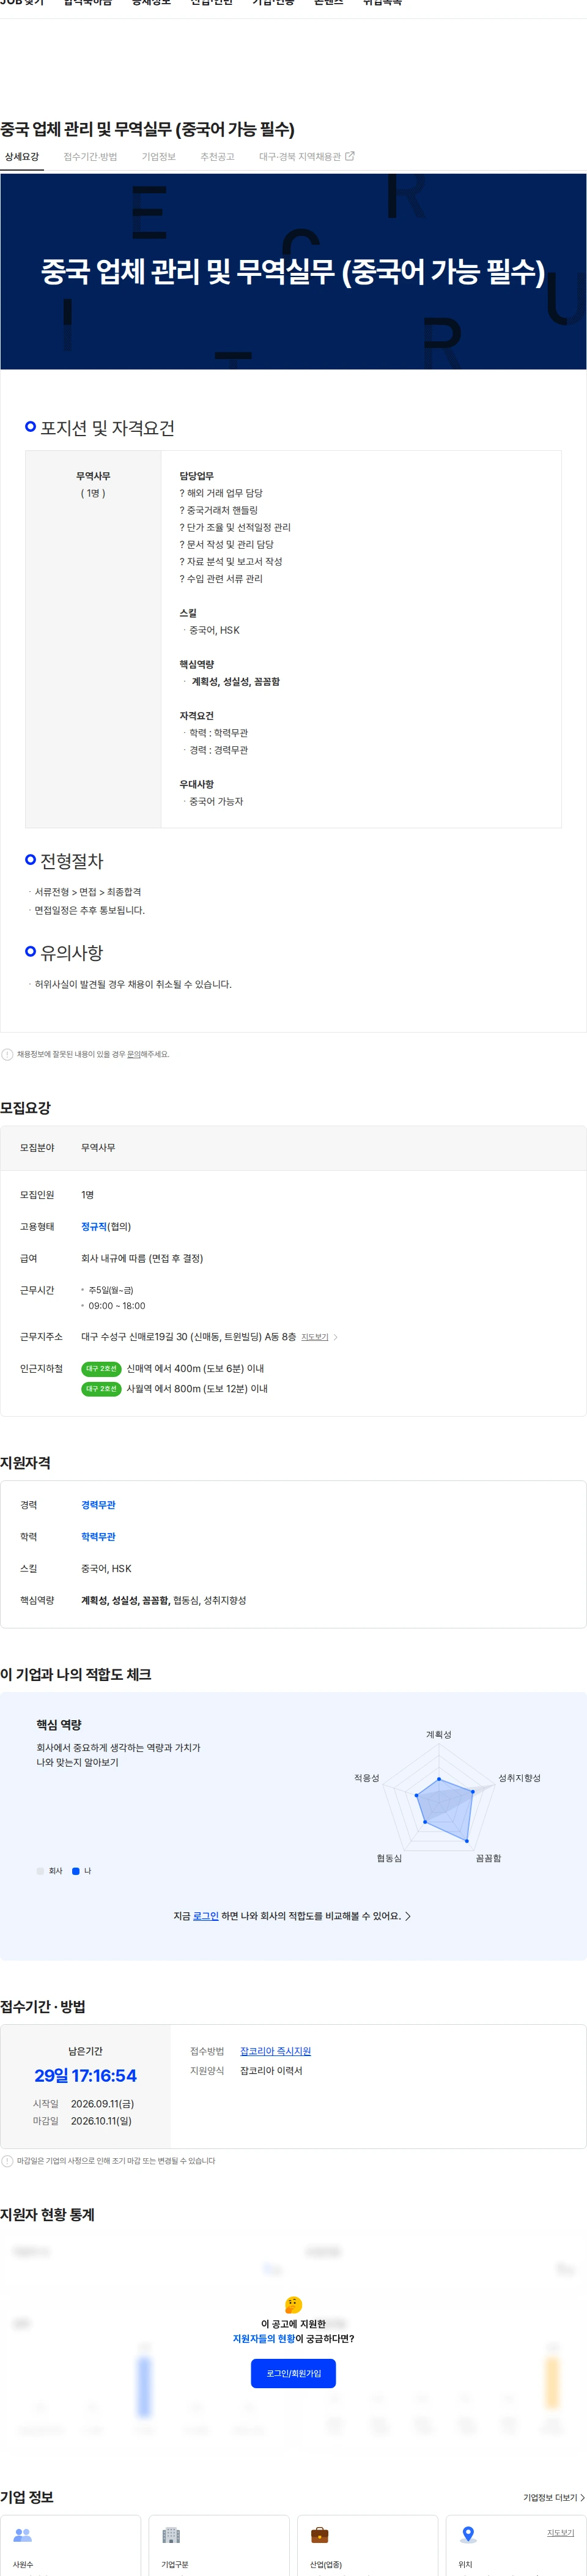Click the emoji face above 지원자 현황
Screen dimensions: 587x2576
click(293, 2305)
